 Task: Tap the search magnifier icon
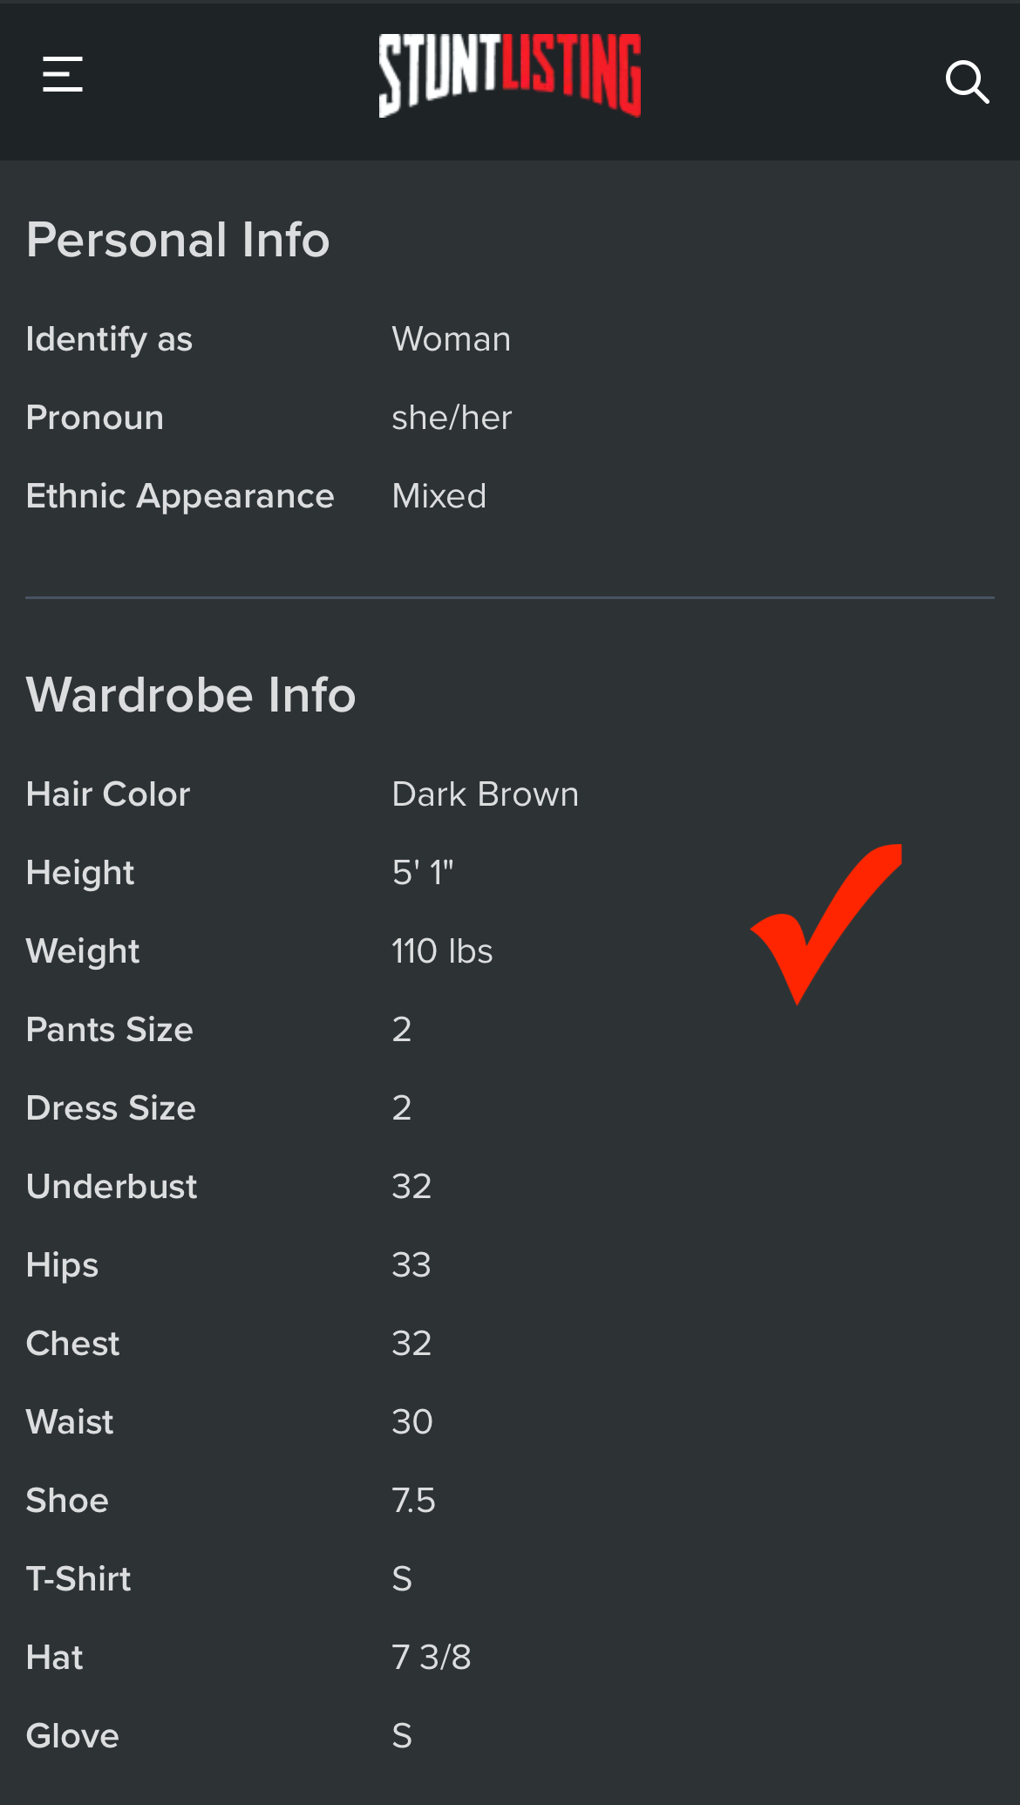point(967,82)
